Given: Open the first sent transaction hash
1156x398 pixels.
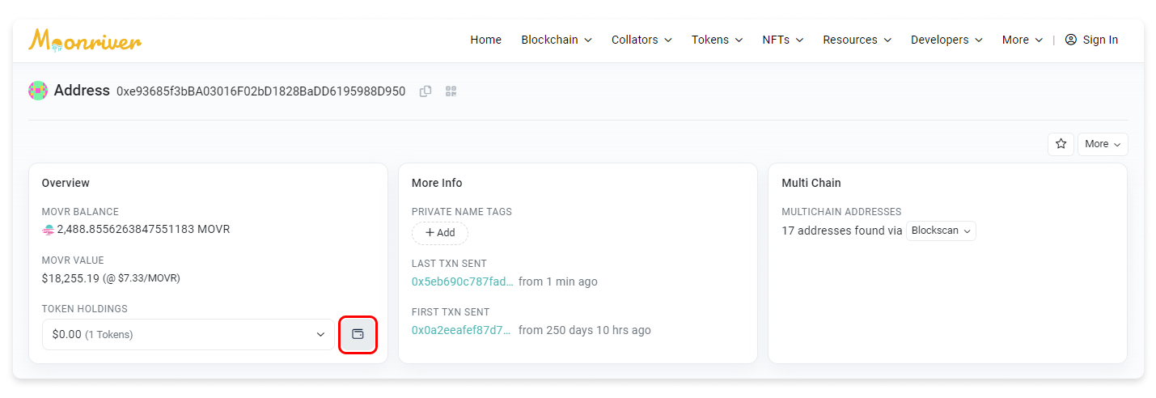Looking at the screenshot, I should pos(461,330).
